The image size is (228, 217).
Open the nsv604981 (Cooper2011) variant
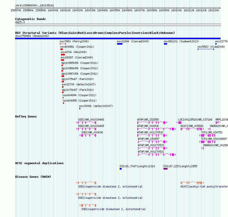pyautogui.click(x=61, y=49)
